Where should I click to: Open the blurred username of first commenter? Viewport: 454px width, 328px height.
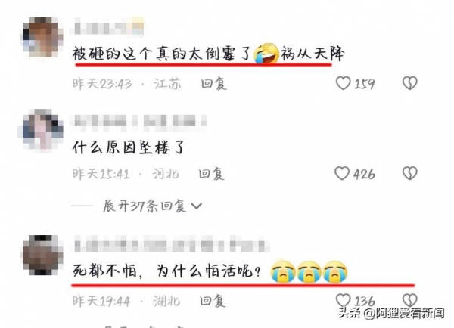point(108,26)
